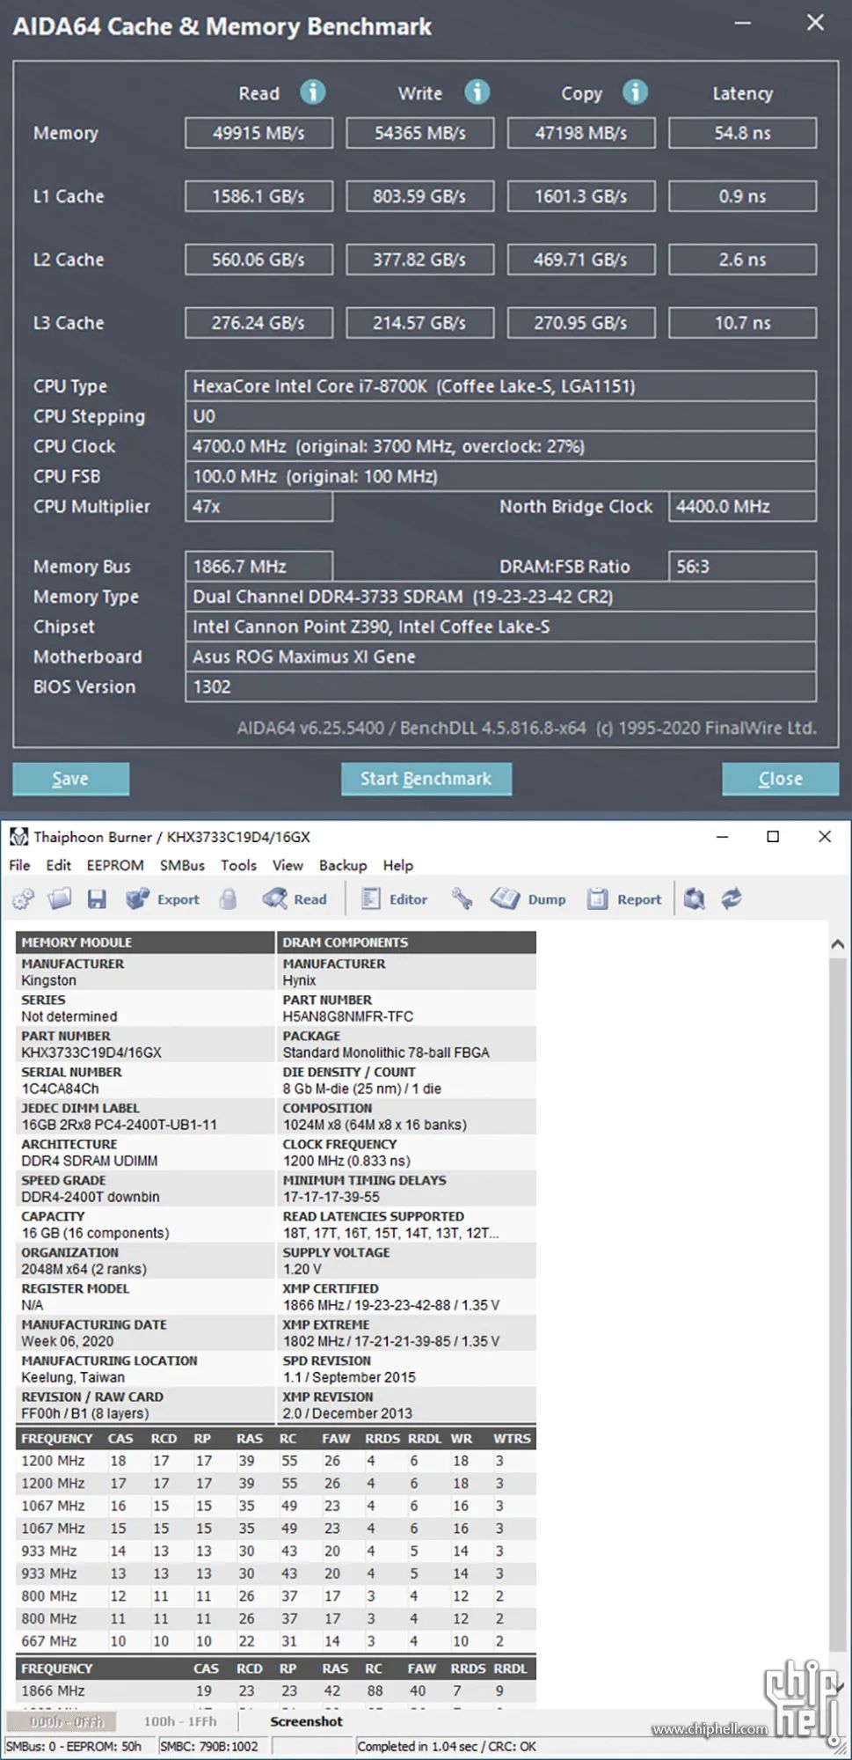
Task: Select the Screenshot tab
Action: pos(306,1721)
